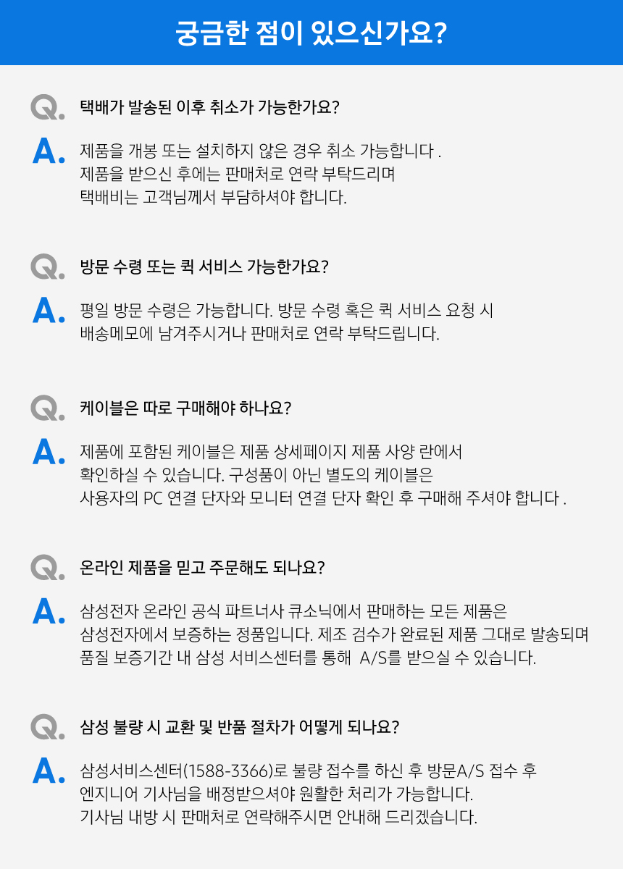Click the A icon for the 케이블 answer

(x=49, y=451)
